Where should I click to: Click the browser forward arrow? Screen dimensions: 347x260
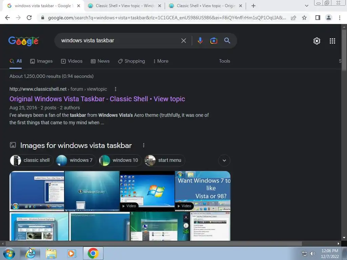coord(18,18)
